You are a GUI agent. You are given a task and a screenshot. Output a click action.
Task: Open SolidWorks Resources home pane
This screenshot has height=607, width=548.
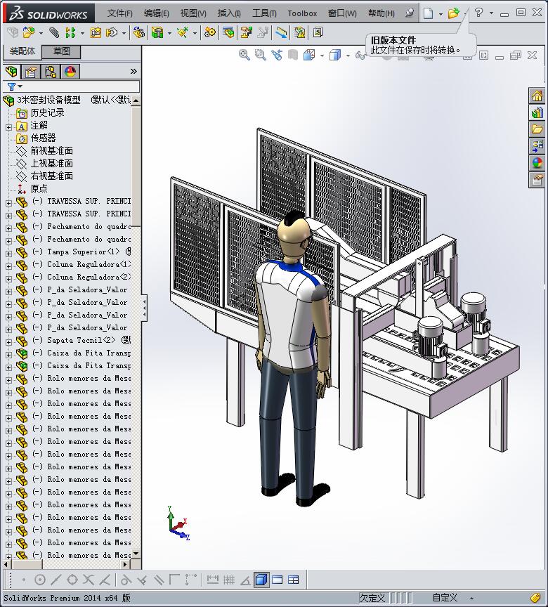537,96
